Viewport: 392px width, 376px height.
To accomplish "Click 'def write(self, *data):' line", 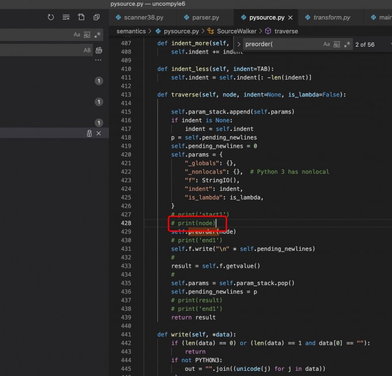I will coord(197,334).
